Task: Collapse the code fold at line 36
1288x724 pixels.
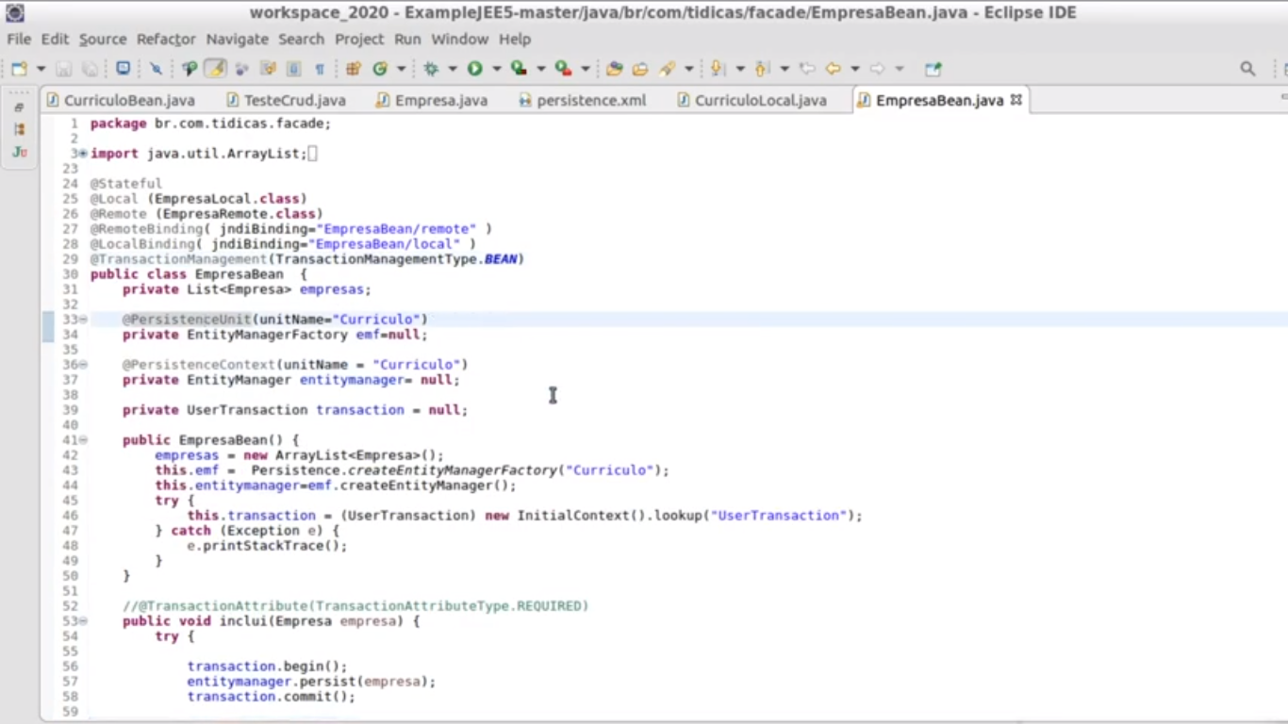Action: point(83,365)
